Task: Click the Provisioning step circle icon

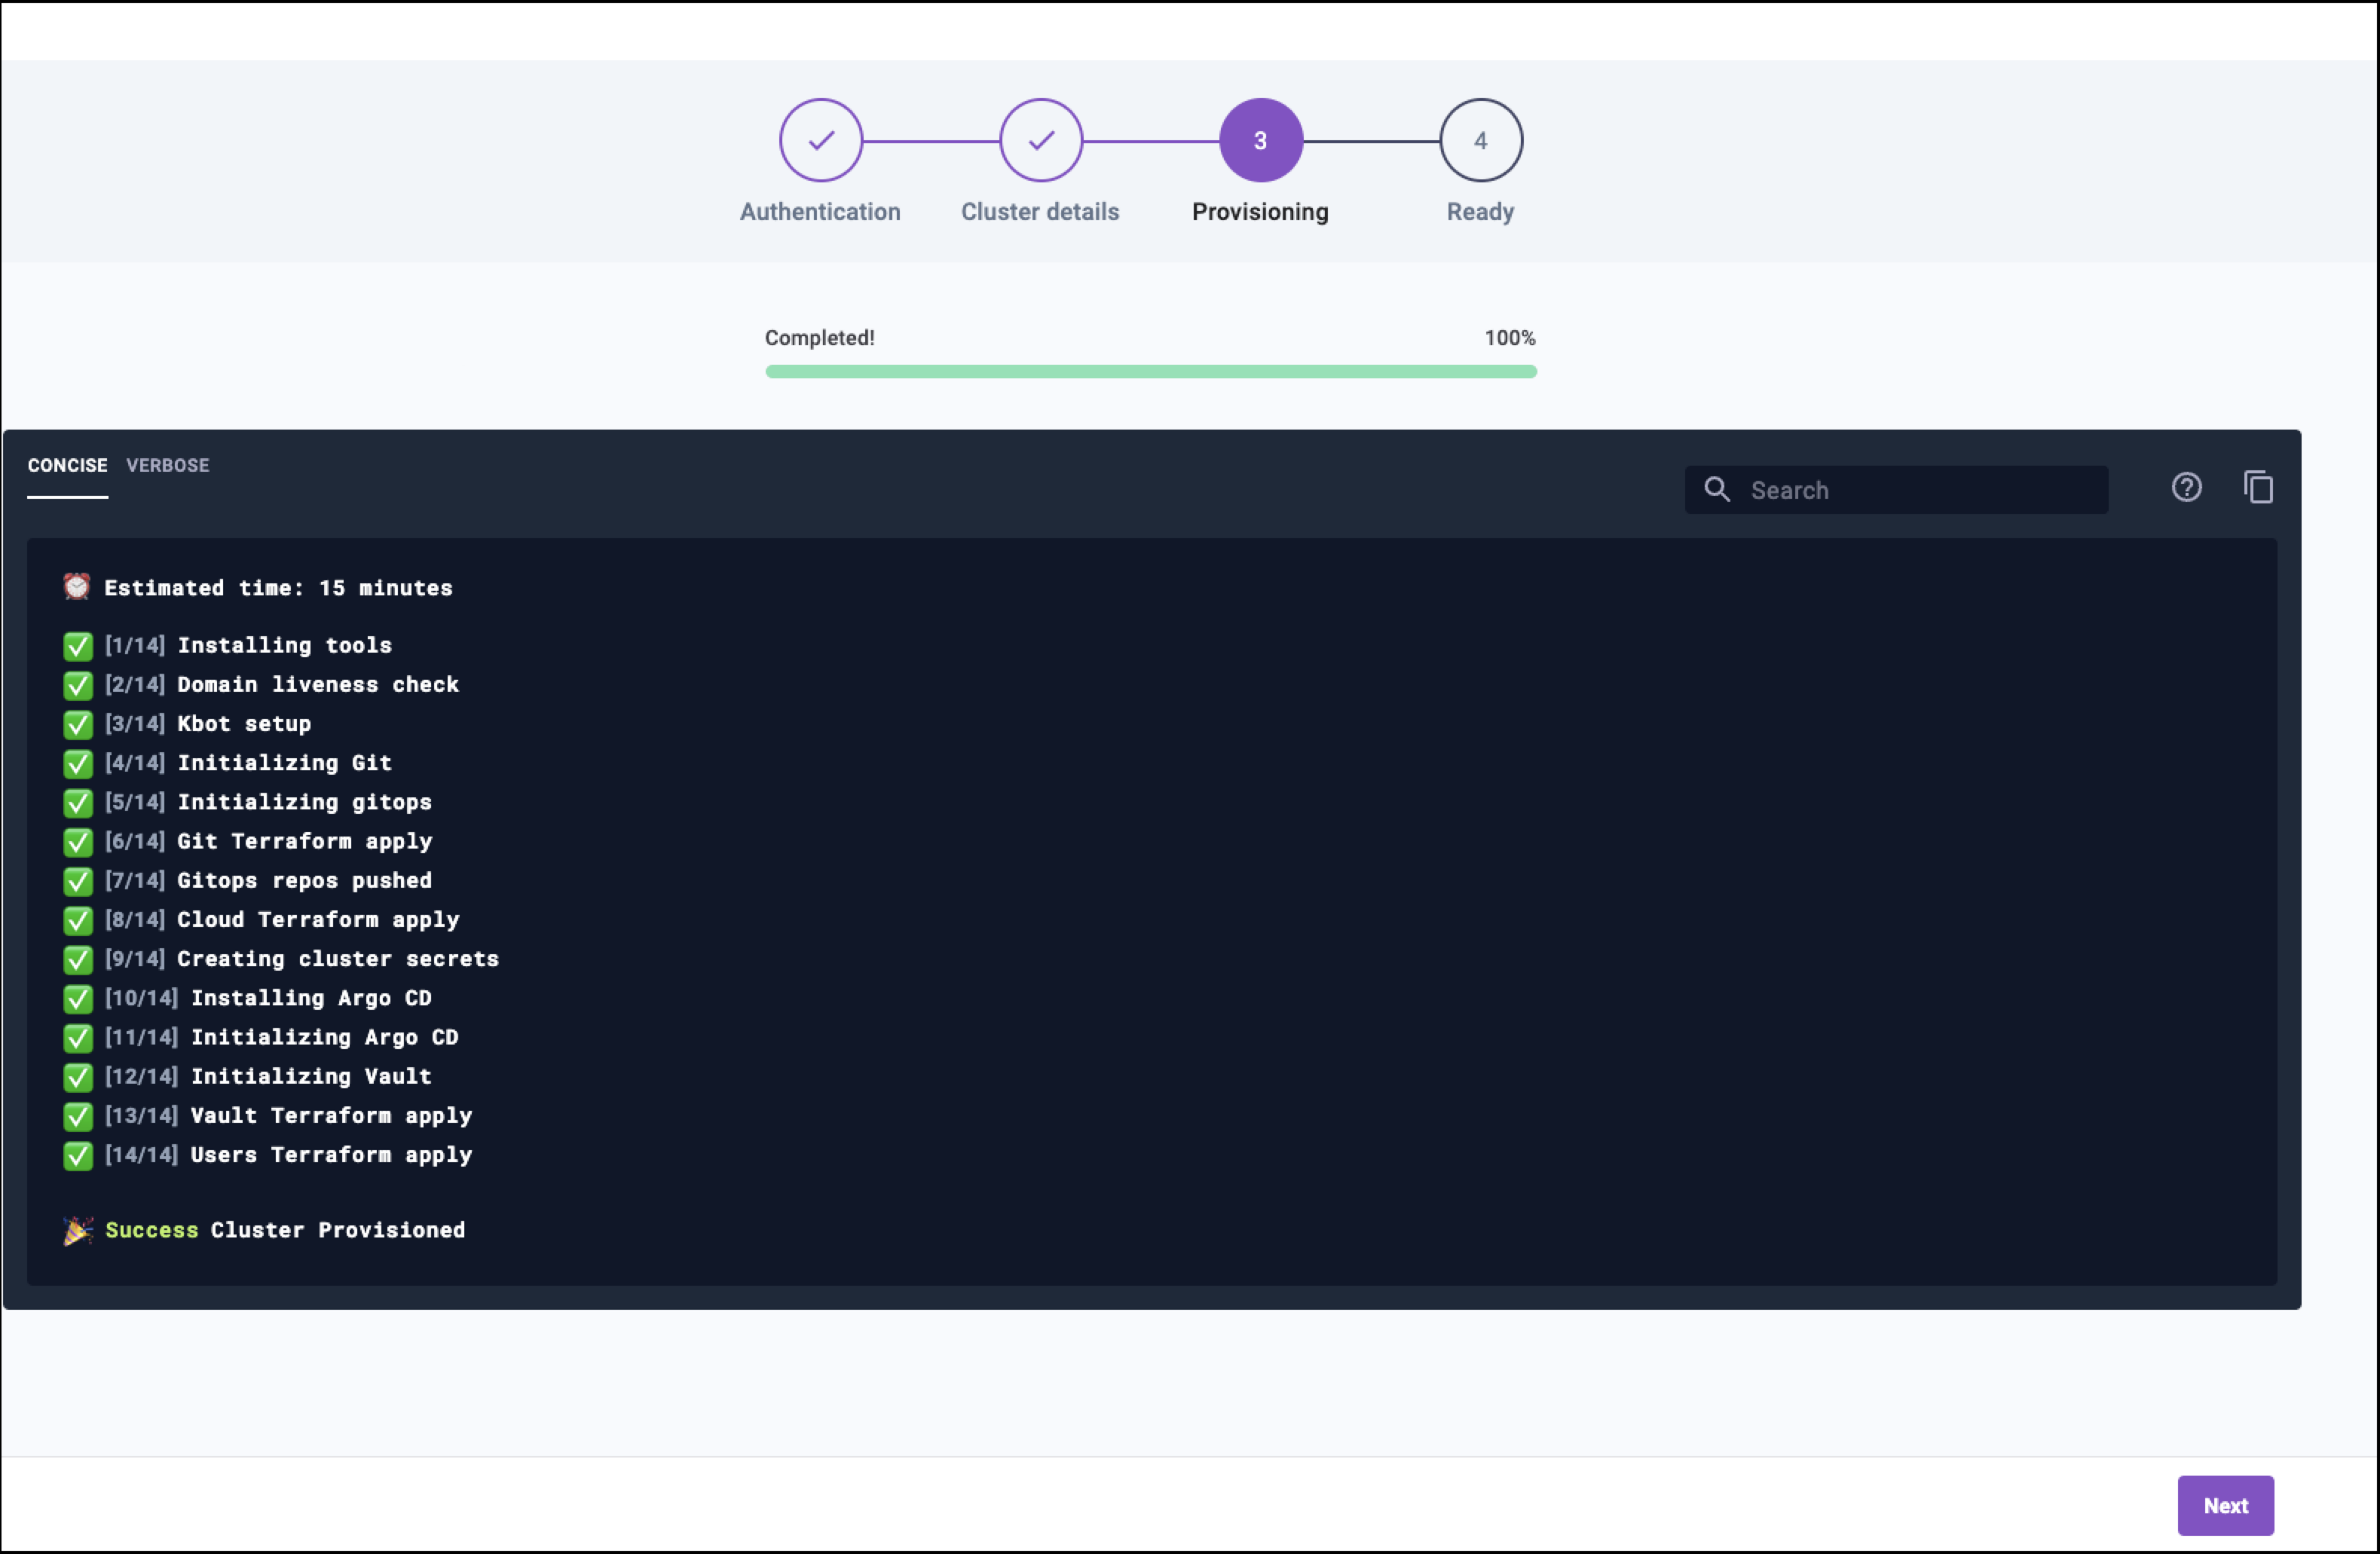Action: pyautogui.click(x=1259, y=140)
